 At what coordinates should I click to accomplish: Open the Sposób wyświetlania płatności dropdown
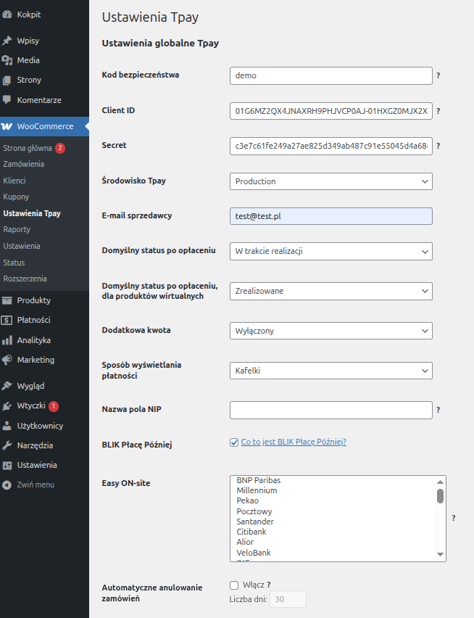pos(330,371)
